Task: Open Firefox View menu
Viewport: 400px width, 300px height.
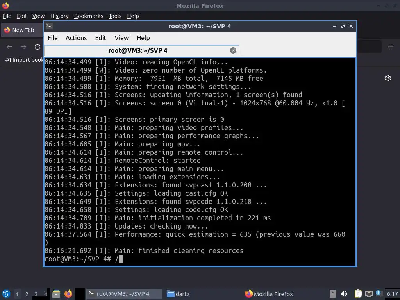Action: (38, 16)
